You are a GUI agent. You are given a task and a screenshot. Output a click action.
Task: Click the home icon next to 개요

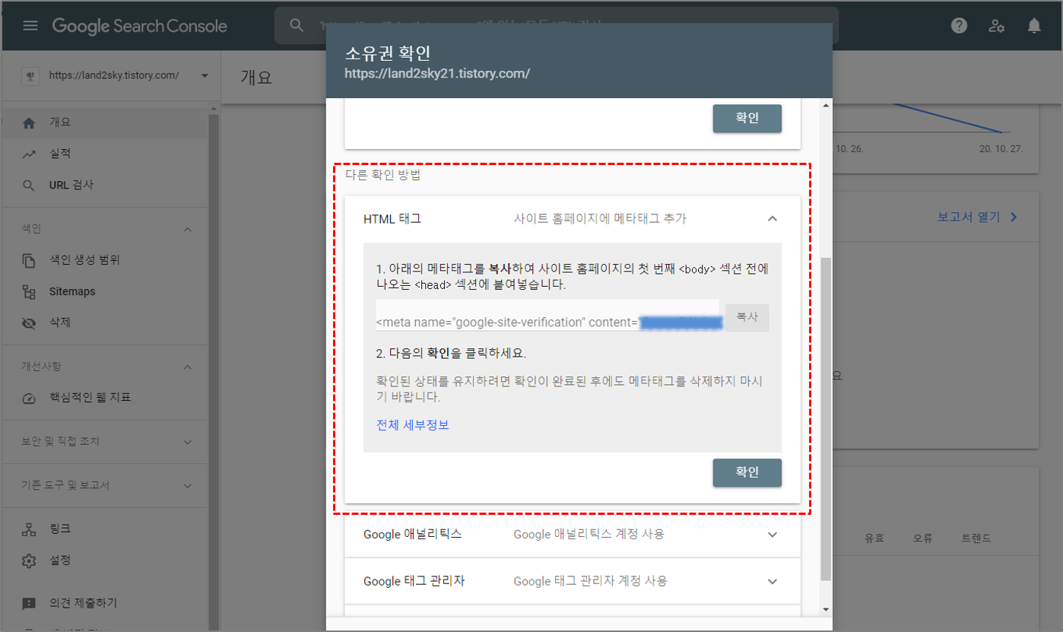tap(29, 122)
